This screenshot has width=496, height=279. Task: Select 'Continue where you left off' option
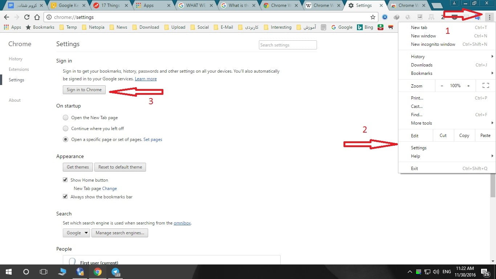(65, 129)
